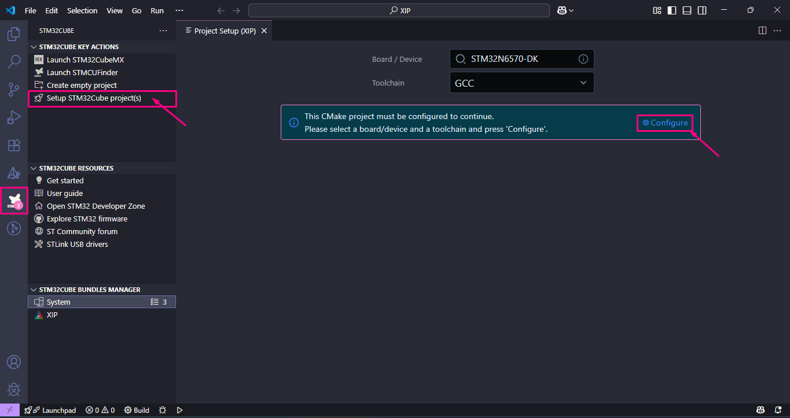This screenshot has width=790, height=418.
Task: Open the Toolchain GCC dropdown
Action: coord(521,83)
